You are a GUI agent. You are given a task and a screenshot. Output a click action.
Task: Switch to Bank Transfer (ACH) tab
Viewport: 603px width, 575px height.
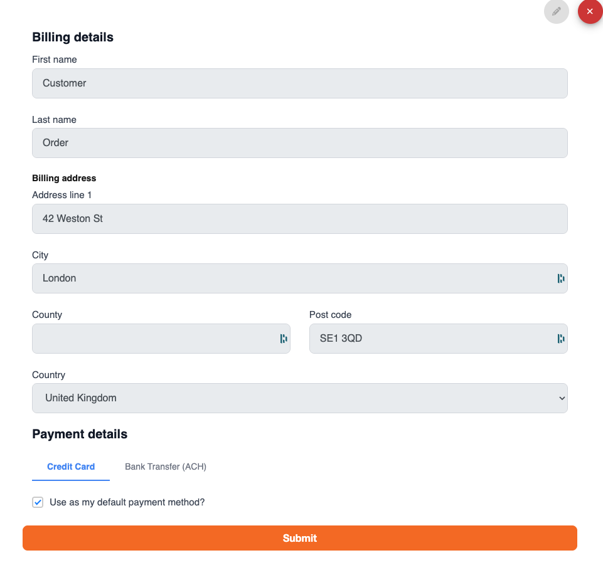[x=166, y=467]
